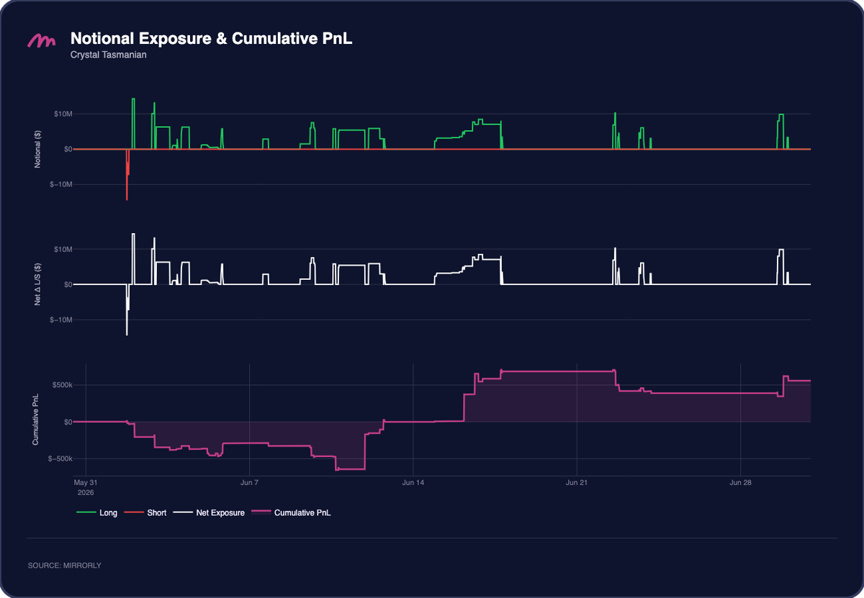Click the Notional ($) axis title
Viewport: 864px width, 598px height.
37,149
